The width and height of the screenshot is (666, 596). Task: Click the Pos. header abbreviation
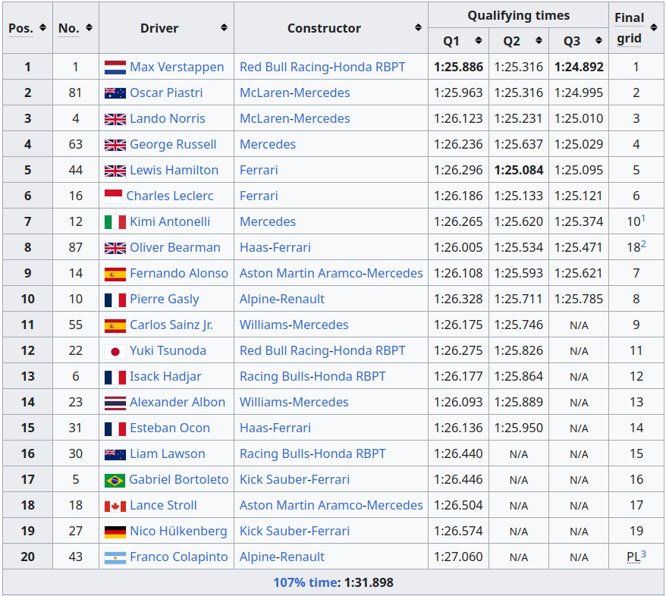point(20,29)
